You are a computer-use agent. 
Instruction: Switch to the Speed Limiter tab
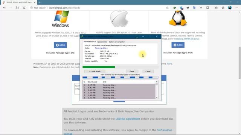point(102,42)
